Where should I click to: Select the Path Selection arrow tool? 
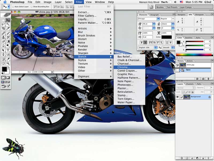3,50
